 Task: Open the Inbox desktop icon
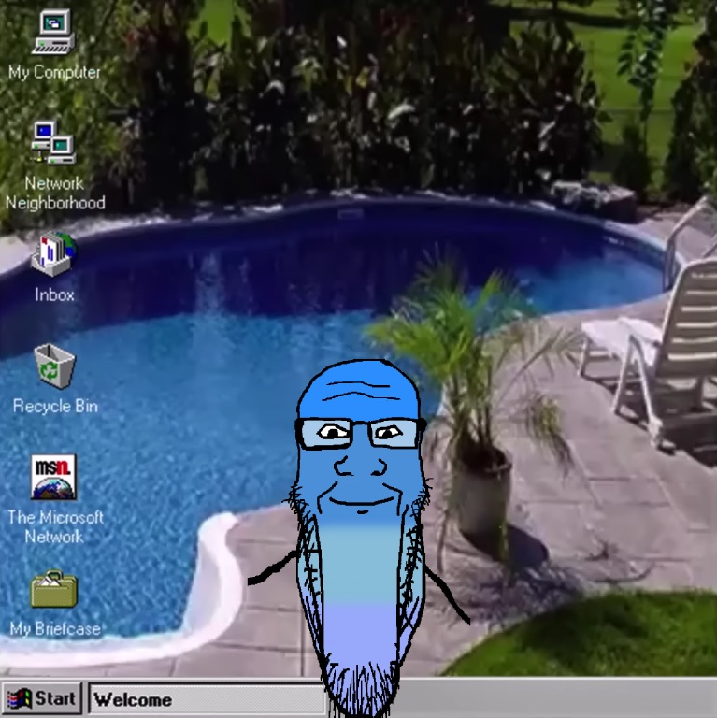point(54,254)
